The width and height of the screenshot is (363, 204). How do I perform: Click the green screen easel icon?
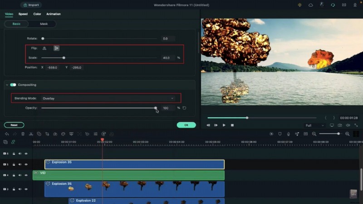tap(71, 134)
